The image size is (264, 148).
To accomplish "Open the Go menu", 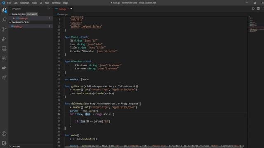I will coord(41,3).
